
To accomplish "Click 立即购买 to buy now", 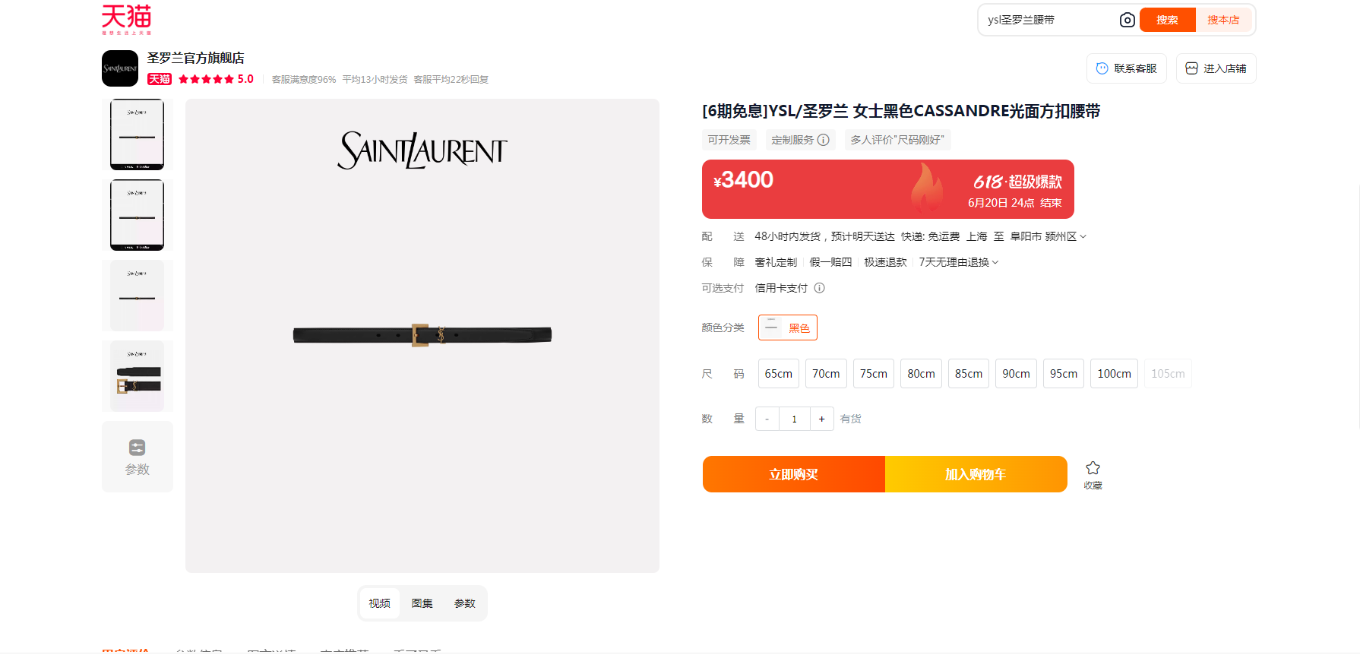I will click(794, 474).
